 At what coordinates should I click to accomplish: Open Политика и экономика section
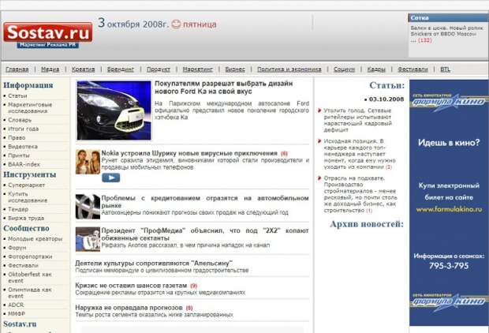point(289,69)
